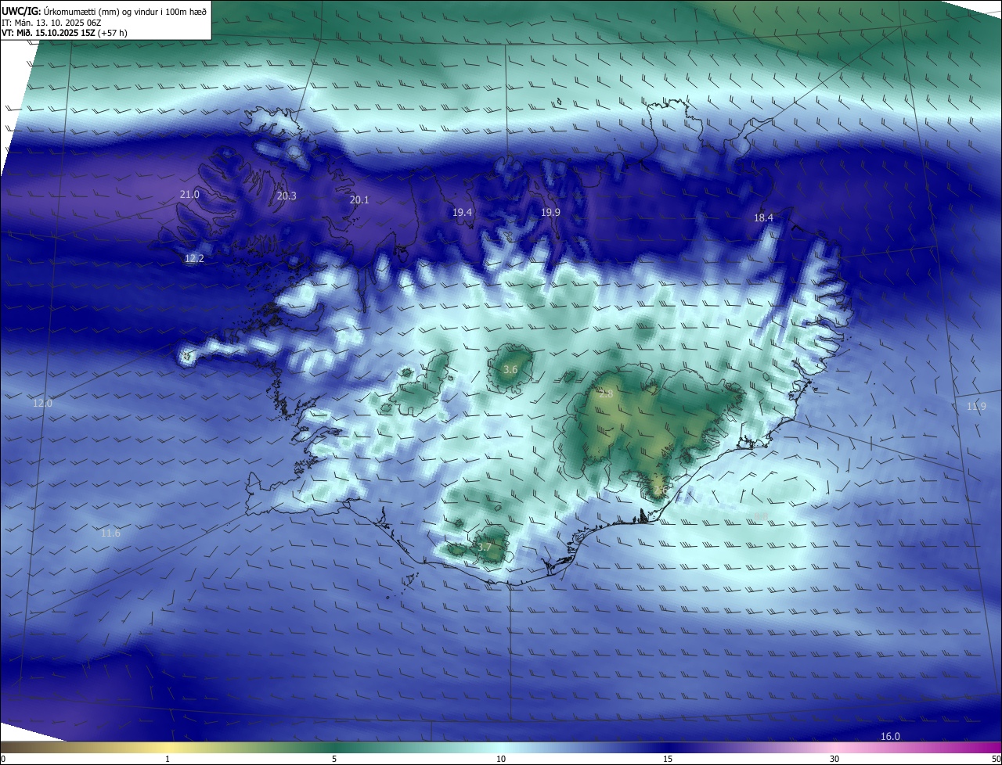1002x765 pixels.
Task: Pick the pink color band near scale value 30
Action: 834,747
